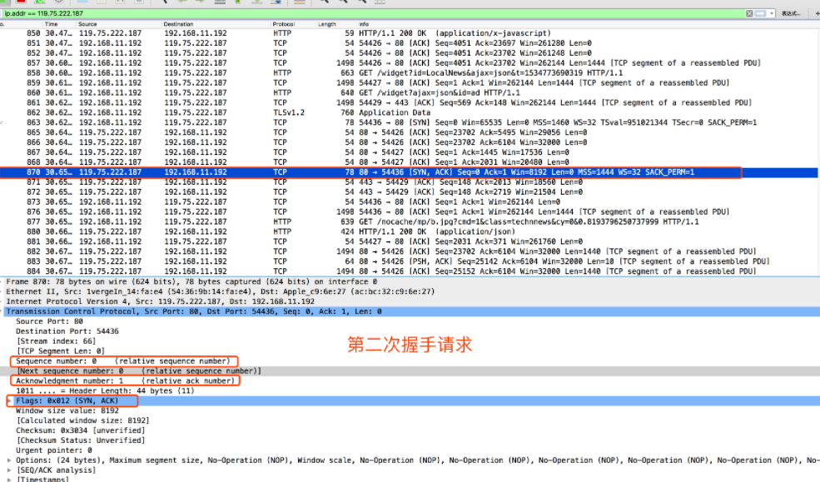The image size is (820, 482).
Task: Select packet 851 in the packet list
Action: click(x=410, y=43)
